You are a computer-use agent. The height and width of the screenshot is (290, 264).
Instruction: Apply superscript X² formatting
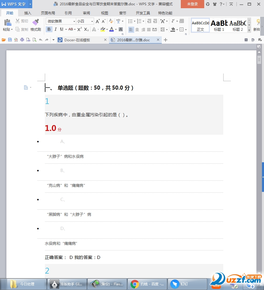click(x=79, y=29)
